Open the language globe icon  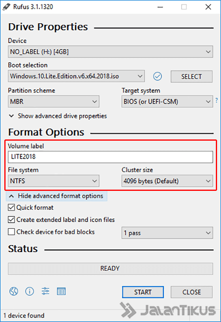tap(14, 291)
